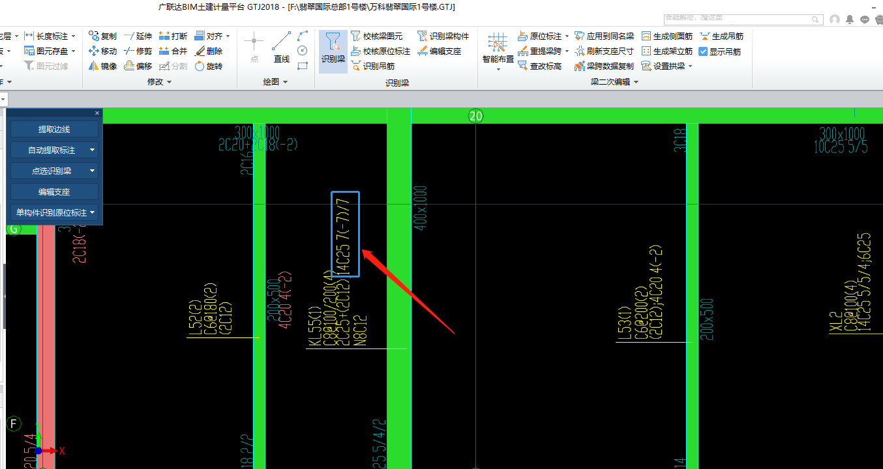Screen dimensions: 883x469
Task: Click 原位标注 ribbon tool
Action: 539,36
